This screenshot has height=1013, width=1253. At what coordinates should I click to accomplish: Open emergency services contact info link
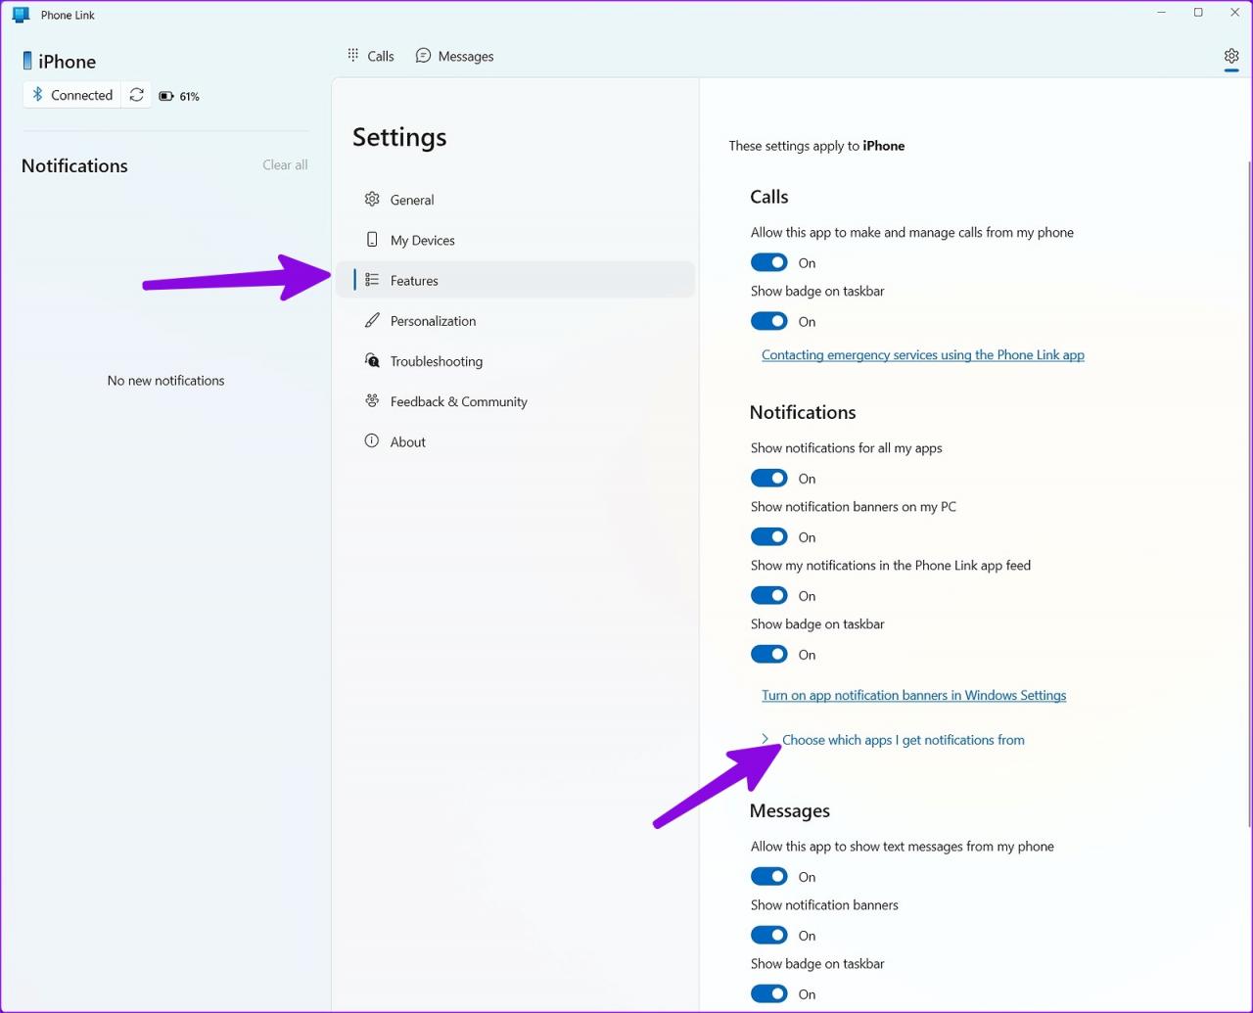[922, 355]
